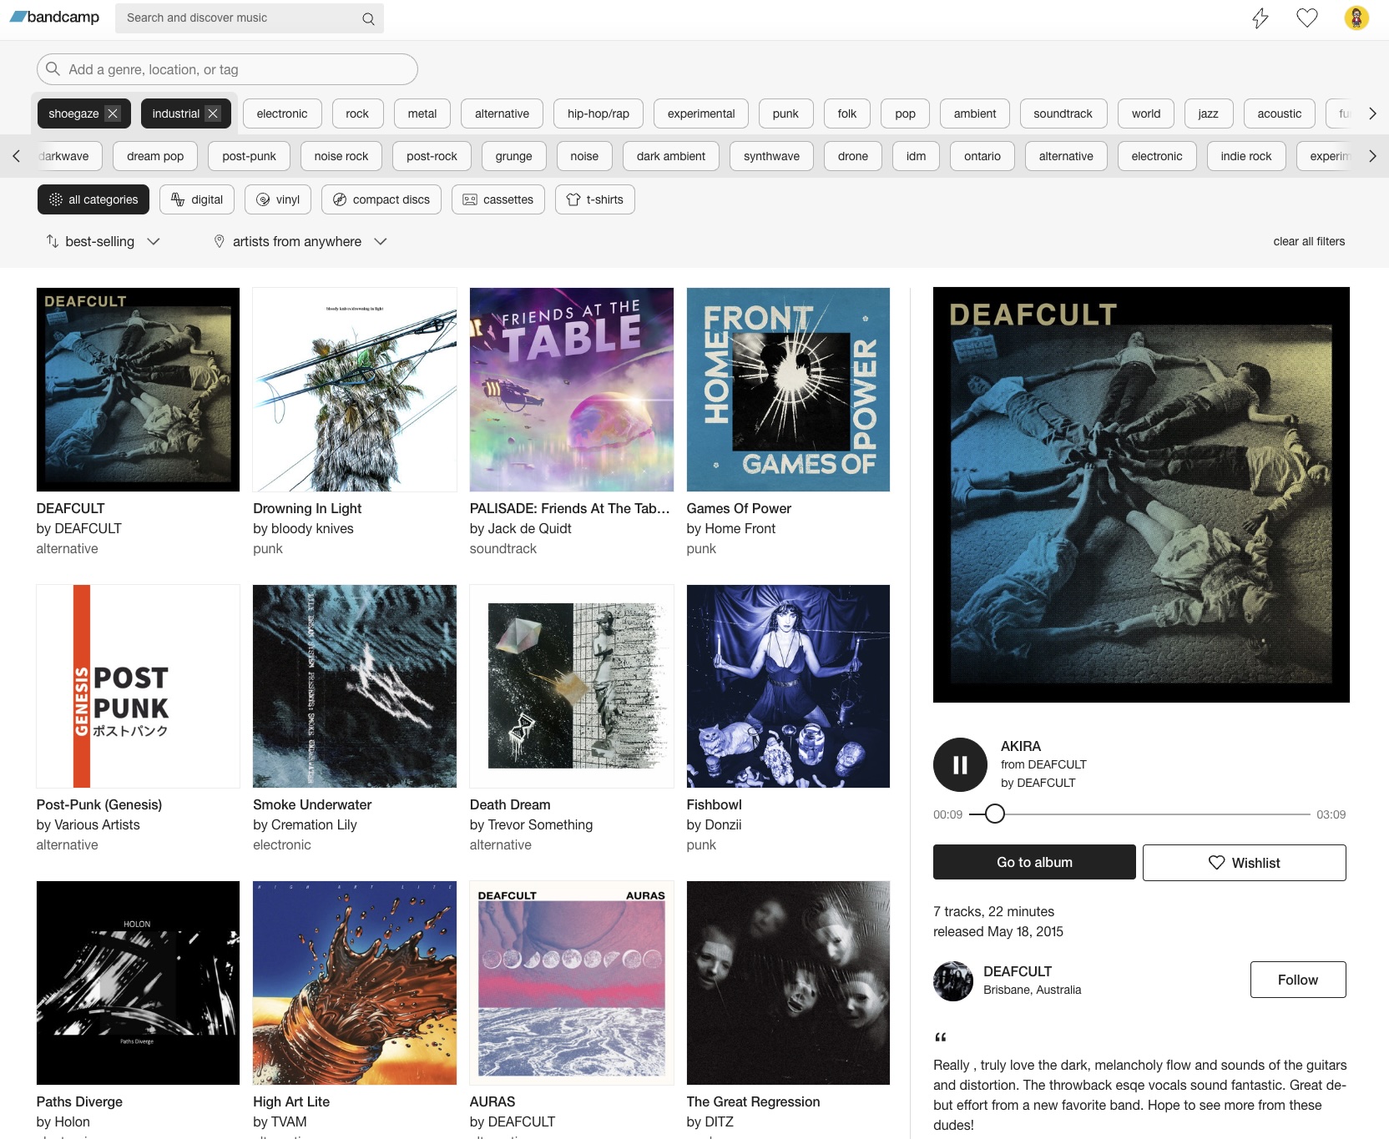Viewport: 1389px width, 1139px height.
Task: Select the Death Dream cover art
Action: tap(572, 686)
